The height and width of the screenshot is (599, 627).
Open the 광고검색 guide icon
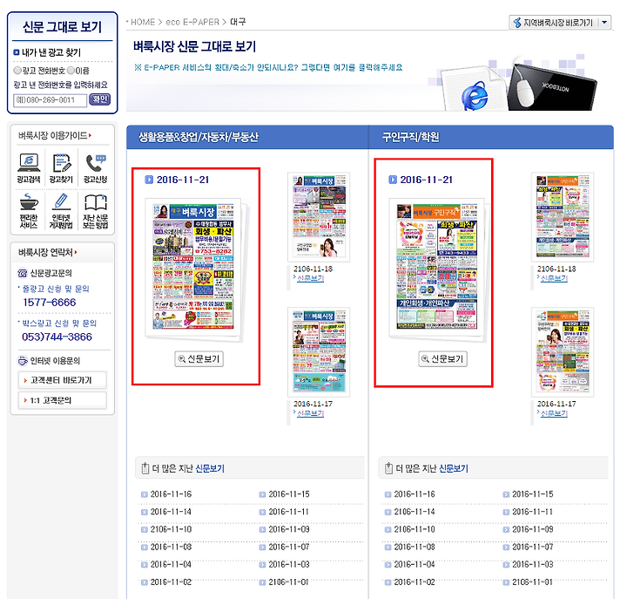tap(29, 168)
